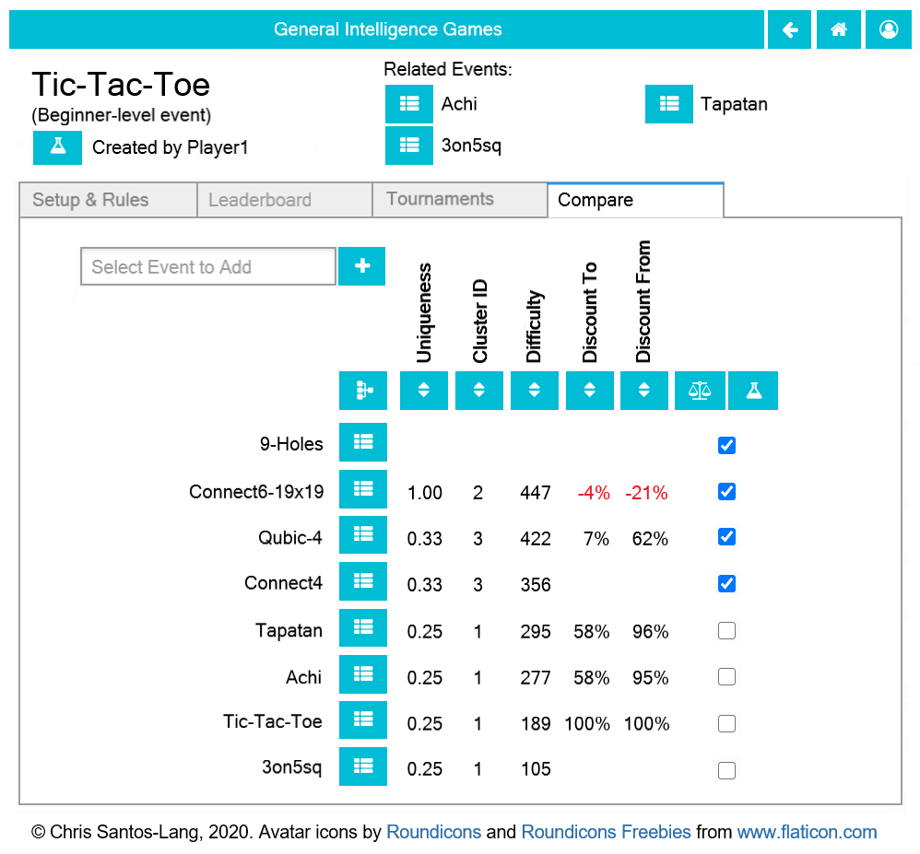Open the www.flaticon.com link
The width and height of the screenshot is (920, 854).
(x=807, y=832)
